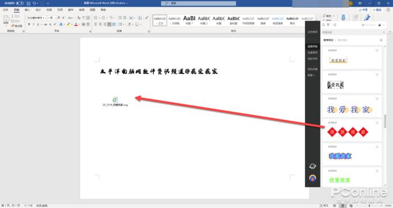Apply the Heading 1 style
393x208 pixels.
pos(189,20)
